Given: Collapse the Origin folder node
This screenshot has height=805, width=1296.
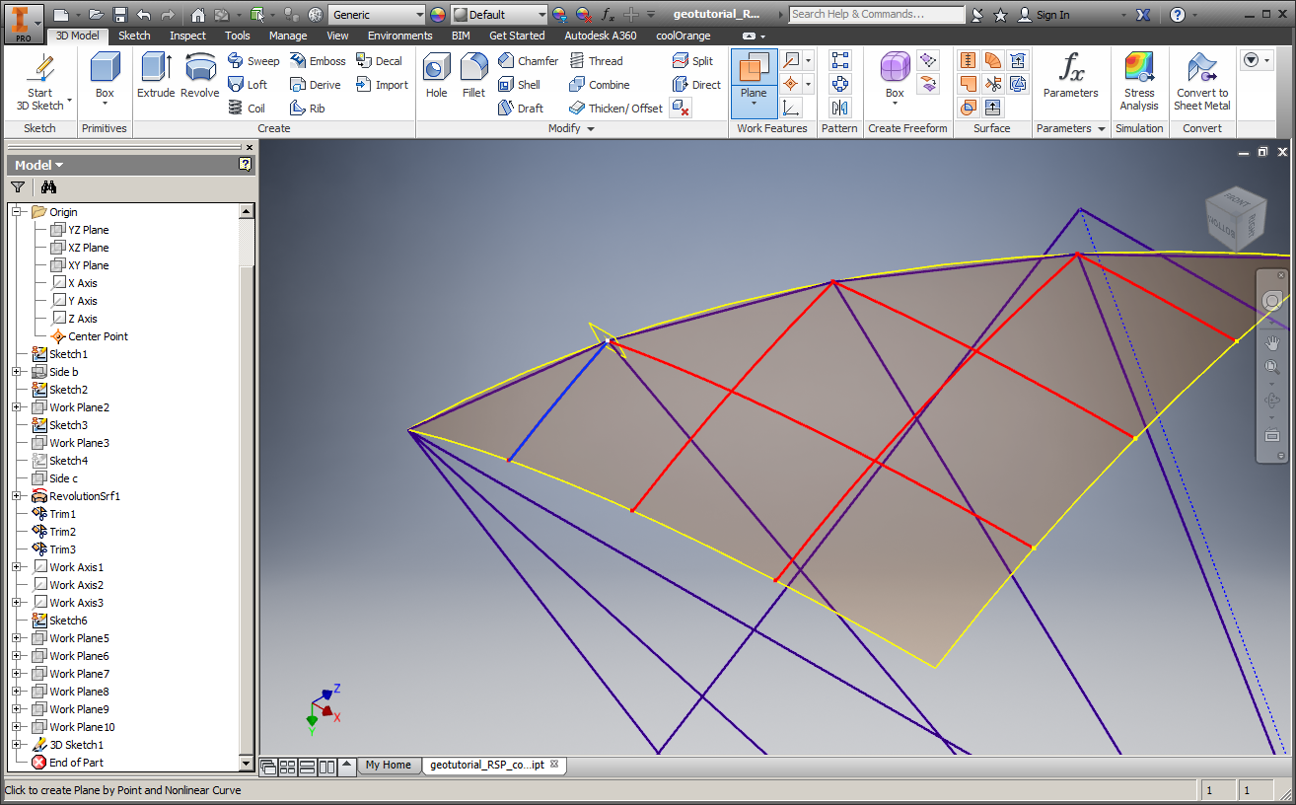Looking at the screenshot, I should (17, 212).
